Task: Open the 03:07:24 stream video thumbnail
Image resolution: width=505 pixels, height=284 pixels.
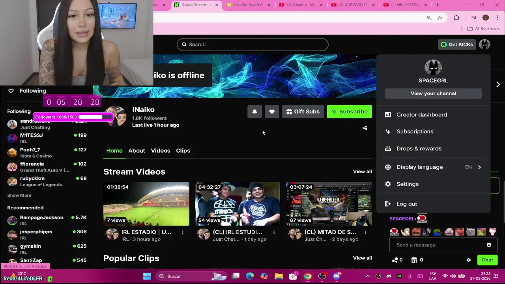Action: tap(329, 204)
